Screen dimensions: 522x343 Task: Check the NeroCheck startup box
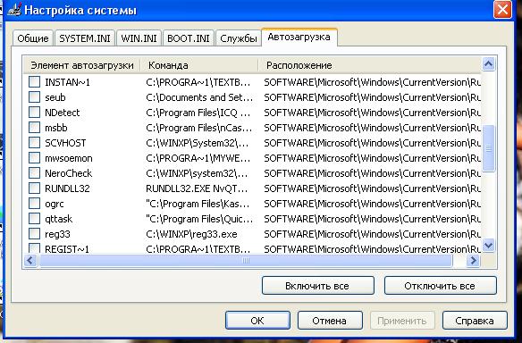tap(34, 173)
